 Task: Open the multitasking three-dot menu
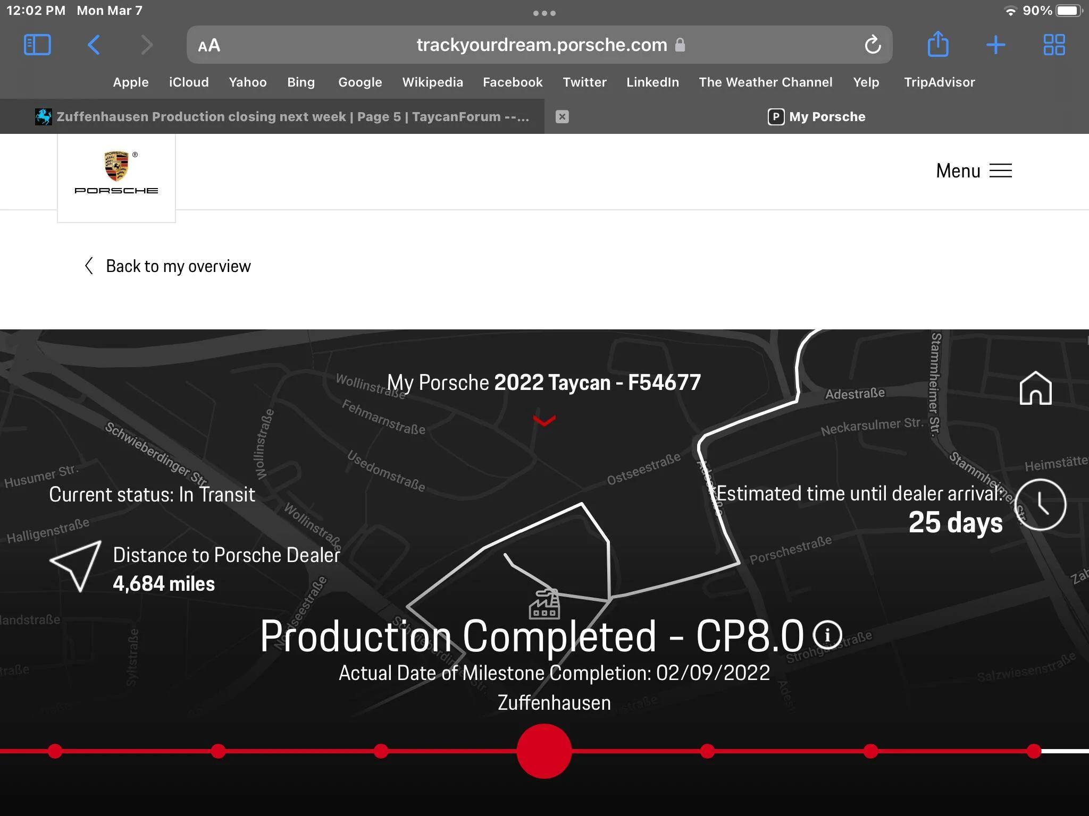point(544,13)
